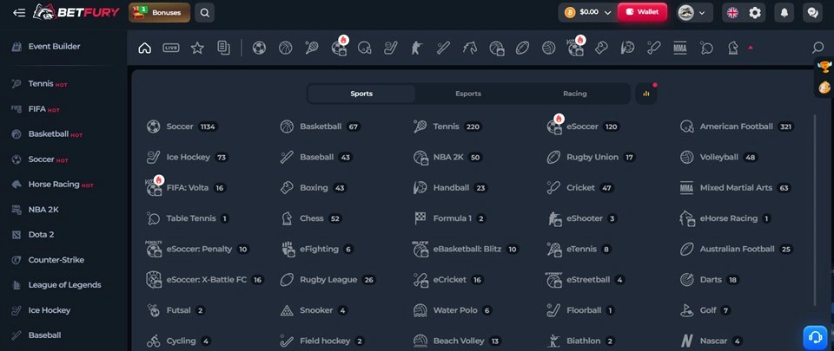Image resolution: width=834 pixels, height=351 pixels.
Task: Open the Bonuses chest button
Action: pos(159,12)
